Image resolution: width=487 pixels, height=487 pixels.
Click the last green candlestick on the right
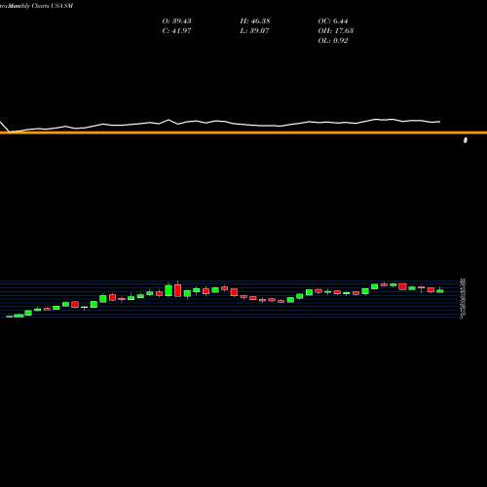[440, 291]
